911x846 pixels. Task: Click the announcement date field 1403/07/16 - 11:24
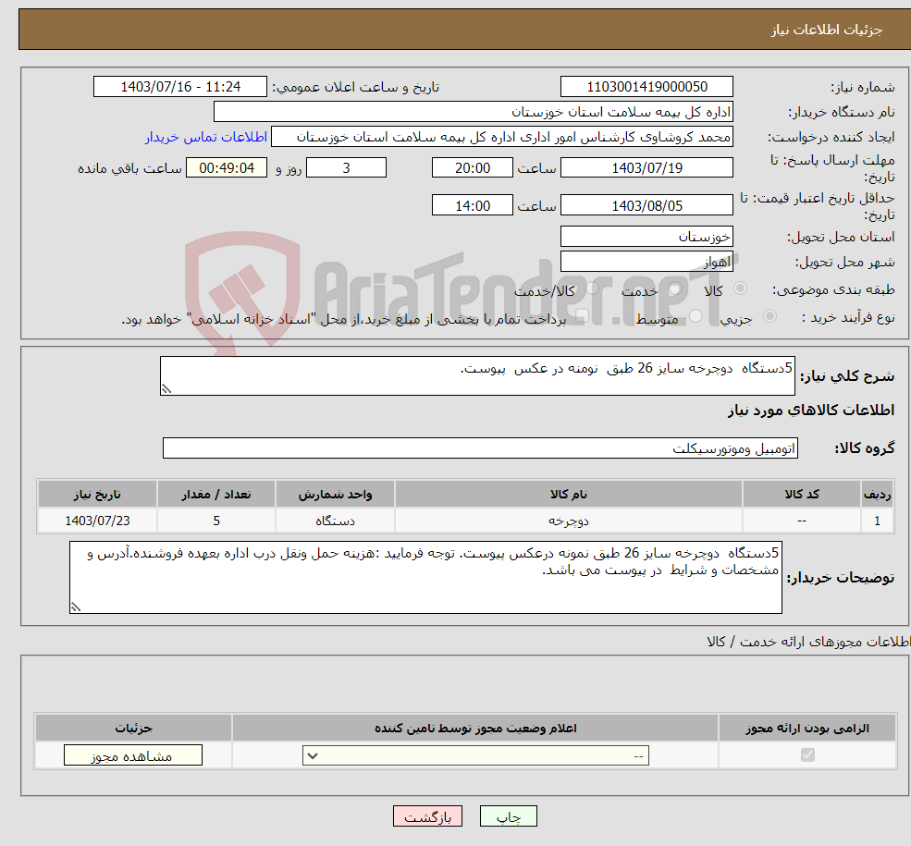pos(180,87)
